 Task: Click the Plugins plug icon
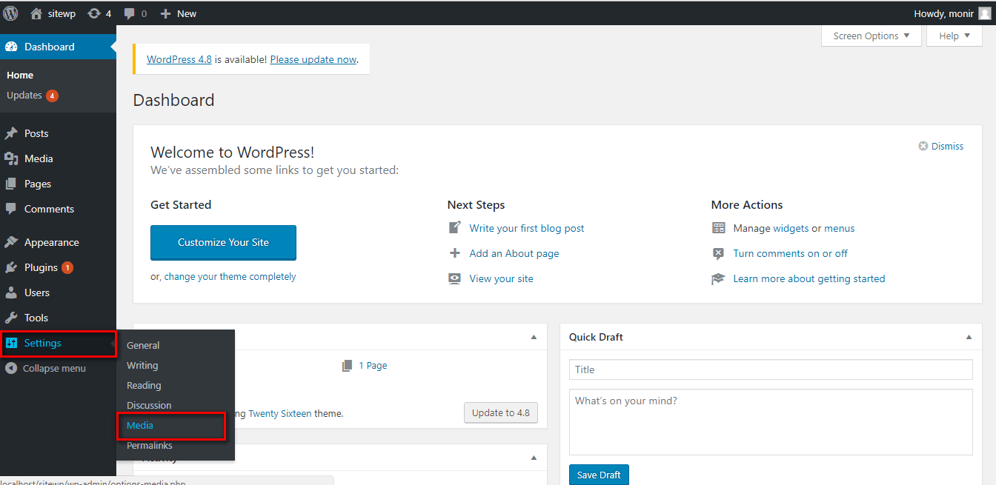11,267
